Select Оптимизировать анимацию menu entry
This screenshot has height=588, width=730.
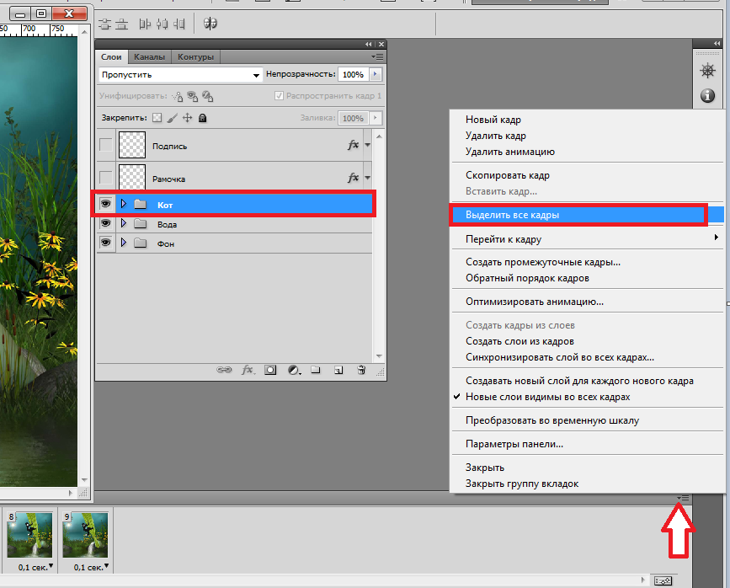pos(534,301)
